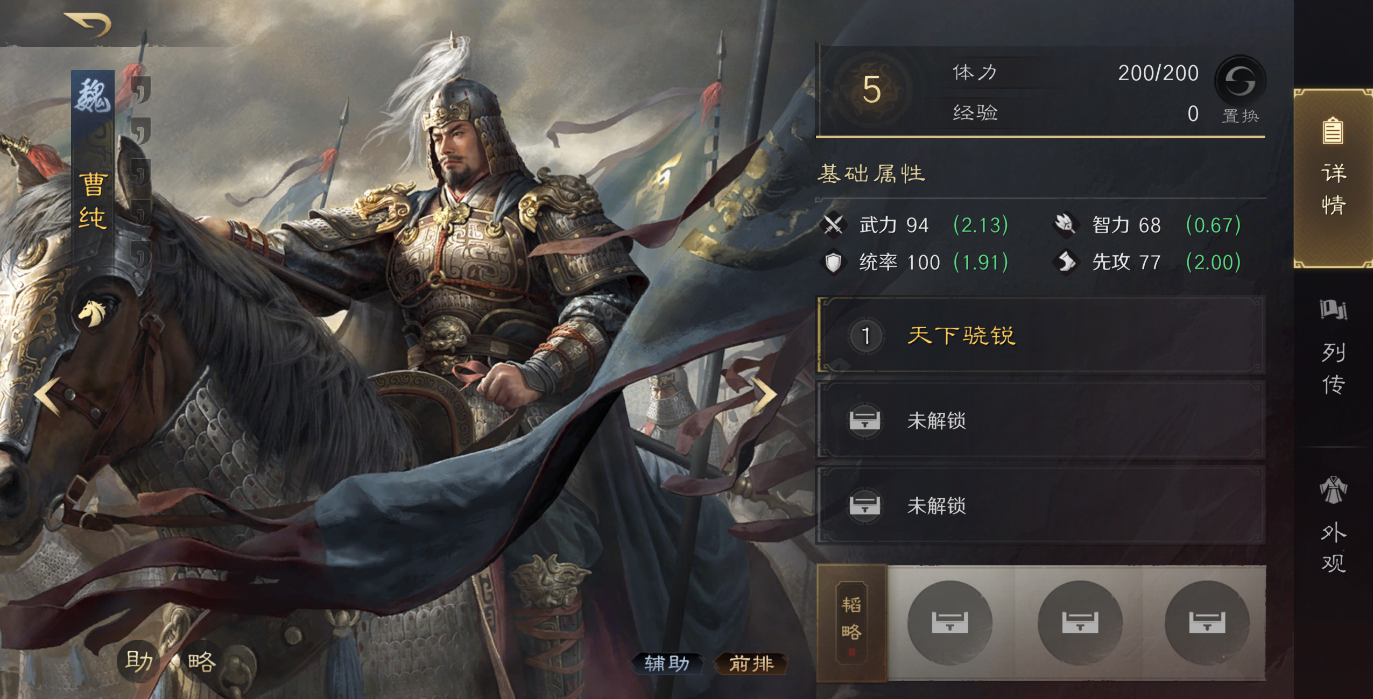Show the previous general with the left chevron
1373x699 pixels.
point(47,396)
